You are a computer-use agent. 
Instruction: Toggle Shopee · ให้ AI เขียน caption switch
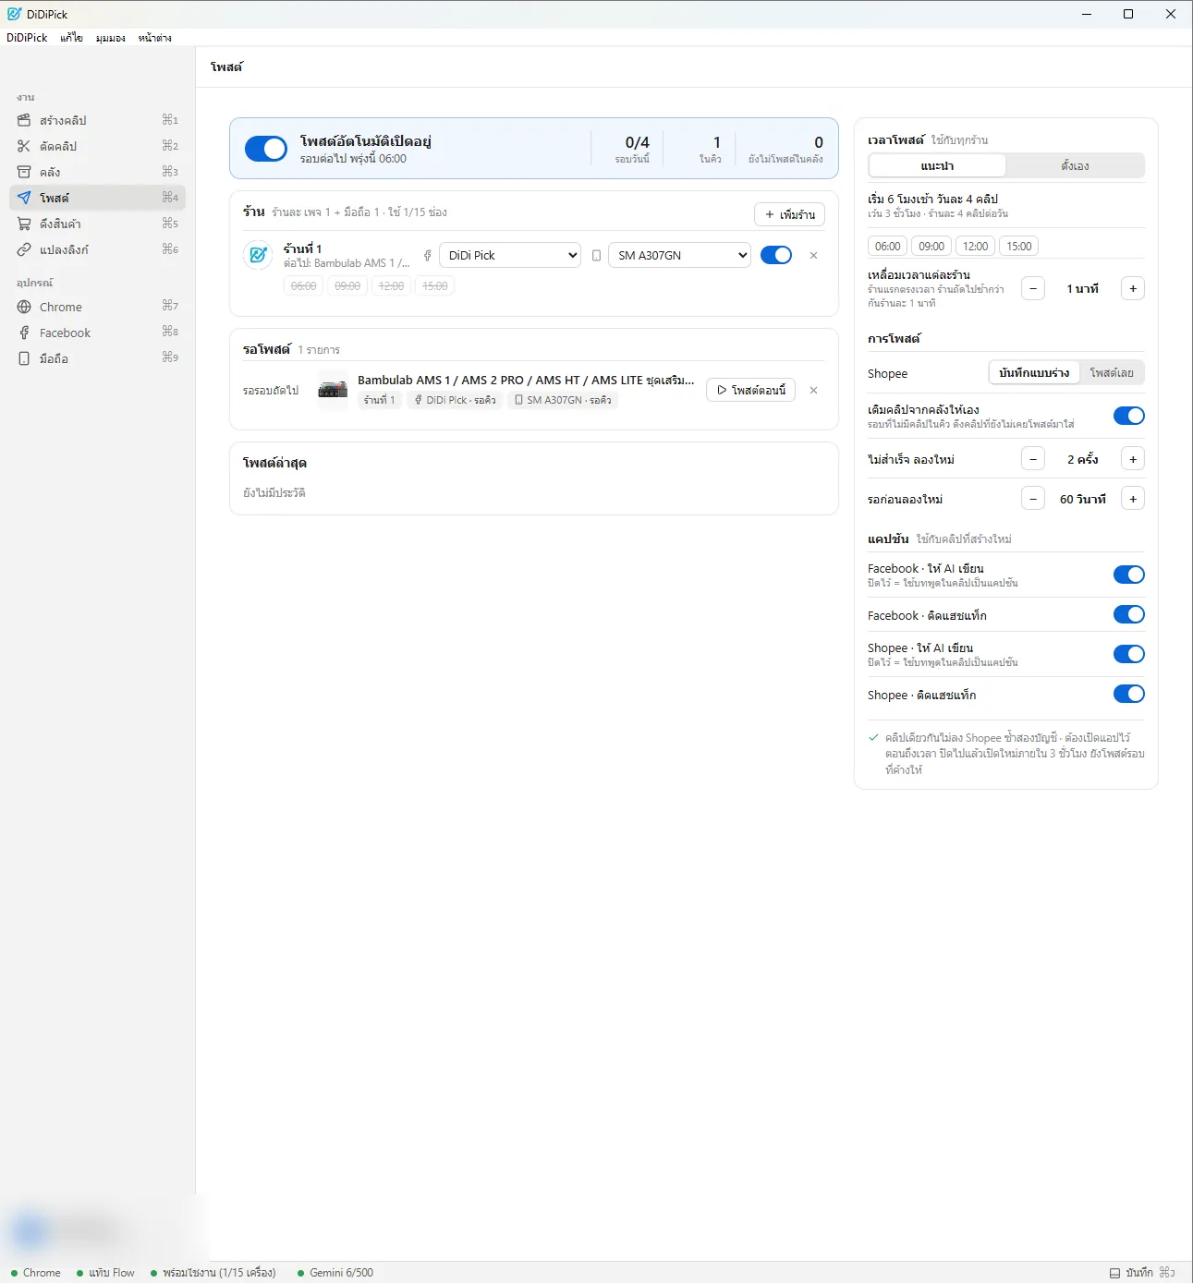point(1129,654)
